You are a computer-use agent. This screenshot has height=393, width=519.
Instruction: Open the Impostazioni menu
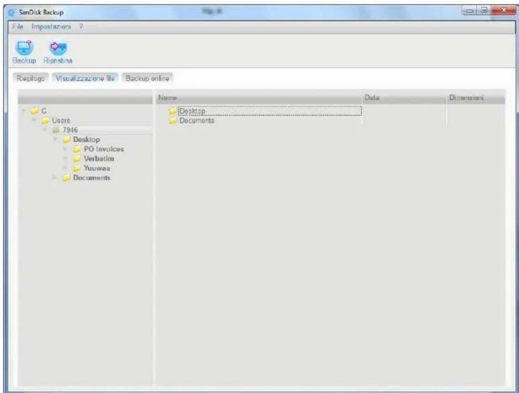click(51, 26)
